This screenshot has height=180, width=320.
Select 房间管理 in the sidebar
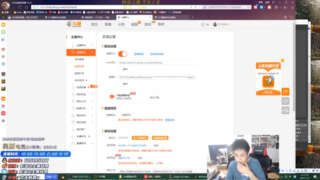point(79,59)
